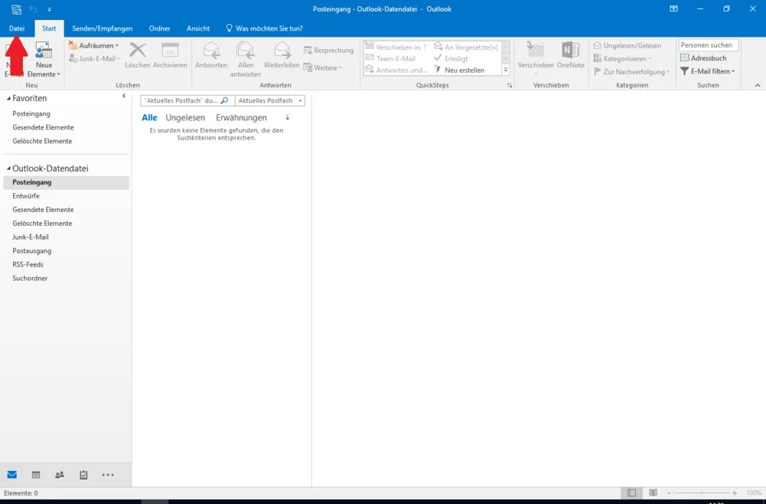766x504 pixels.
Task: Collapse the Favoriten folder group
Action: click(9, 99)
